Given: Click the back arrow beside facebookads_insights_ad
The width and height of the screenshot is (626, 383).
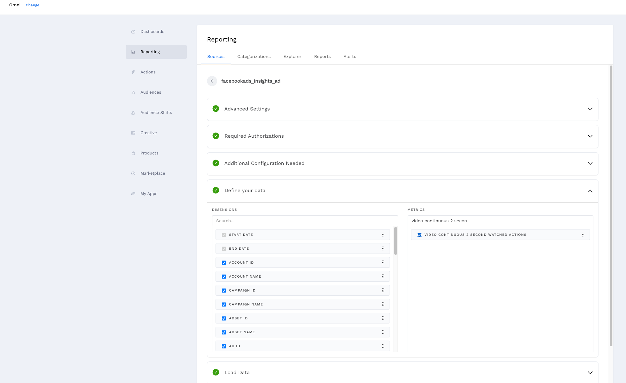Looking at the screenshot, I should click(212, 81).
